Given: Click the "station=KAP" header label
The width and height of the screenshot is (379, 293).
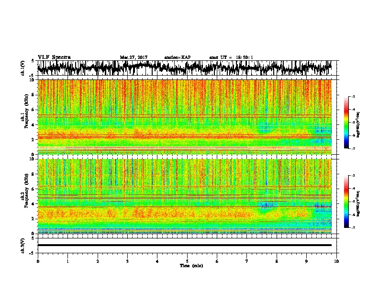Looking at the screenshot, I should [x=178, y=57].
